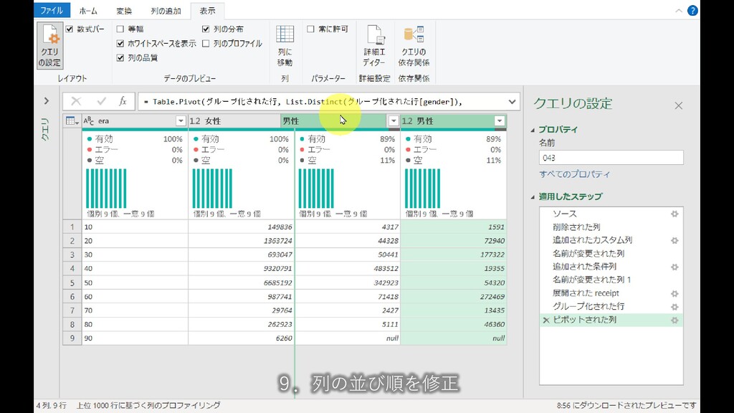Click the 列に移動 icon
The height and width of the screenshot is (413, 734).
pyautogui.click(x=285, y=46)
